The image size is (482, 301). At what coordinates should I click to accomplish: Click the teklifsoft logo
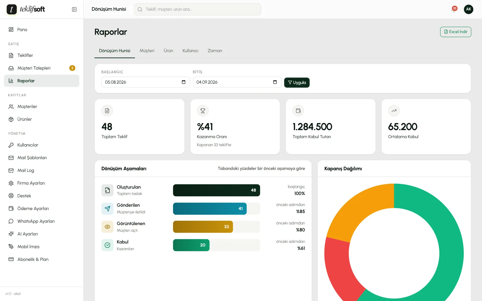tap(26, 9)
